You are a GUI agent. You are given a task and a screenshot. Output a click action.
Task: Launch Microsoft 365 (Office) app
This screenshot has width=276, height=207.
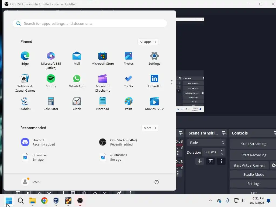(x=51, y=60)
